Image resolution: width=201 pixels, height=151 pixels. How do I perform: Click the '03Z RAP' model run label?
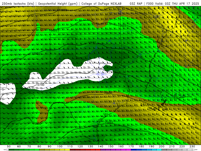coord(136,4)
